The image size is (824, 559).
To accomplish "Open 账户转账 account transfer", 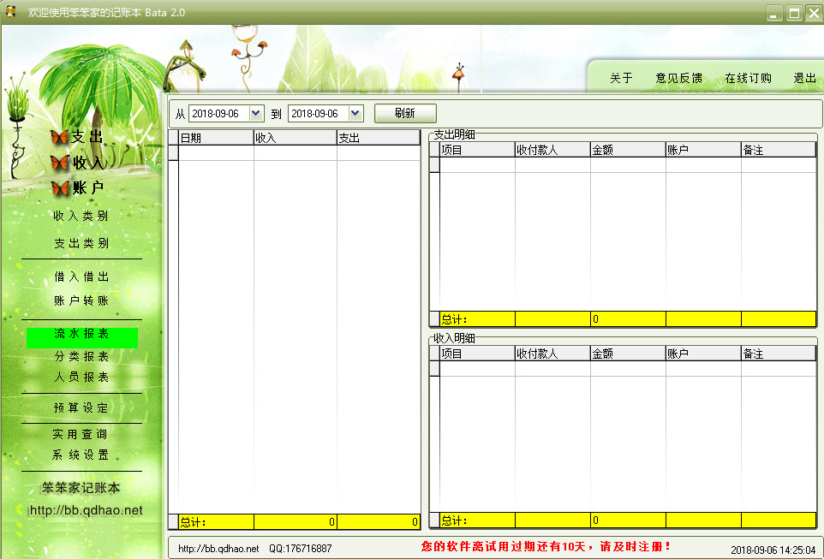I will [81, 300].
